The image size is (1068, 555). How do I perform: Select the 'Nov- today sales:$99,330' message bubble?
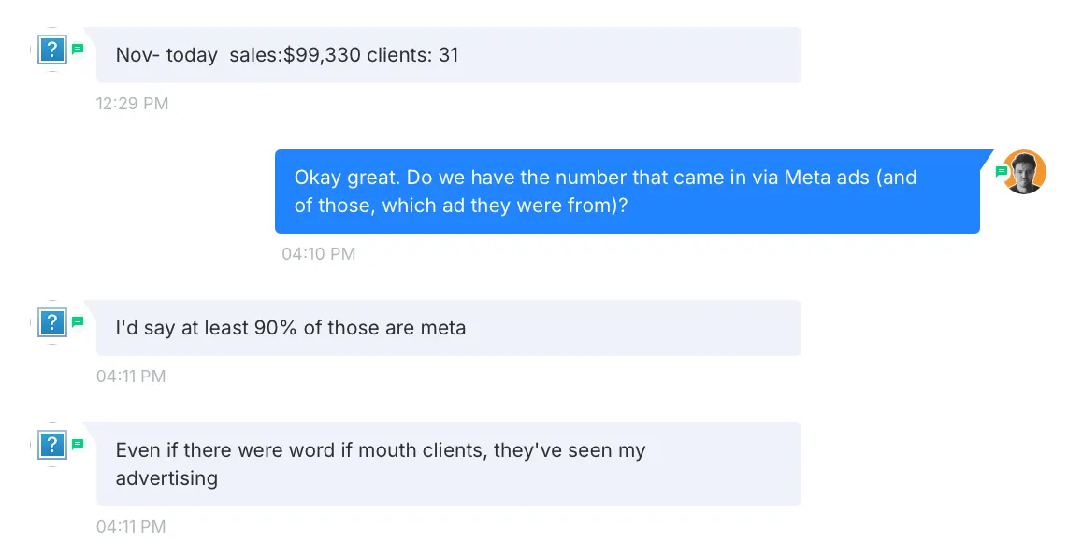pyautogui.click(x=448, y=55)
